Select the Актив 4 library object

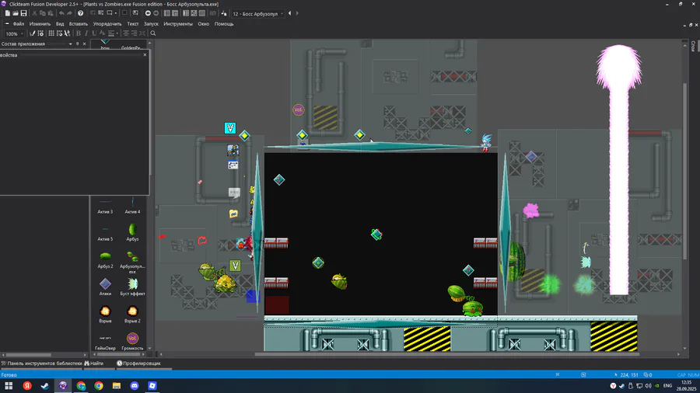pos(132,206)
